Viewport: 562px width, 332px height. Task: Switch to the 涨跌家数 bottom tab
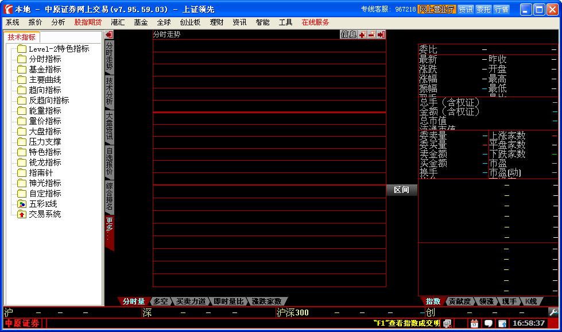point(267,302)
